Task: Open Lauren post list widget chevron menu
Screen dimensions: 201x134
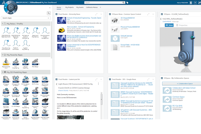Action: pyautogui.click(x=101, y=79)
